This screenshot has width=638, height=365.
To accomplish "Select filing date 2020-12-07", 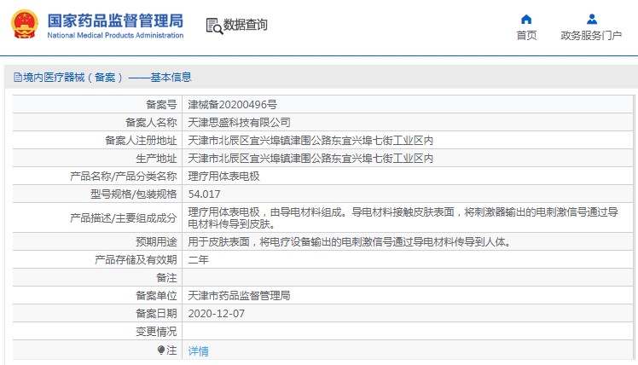I will click(x=217, y=313).
